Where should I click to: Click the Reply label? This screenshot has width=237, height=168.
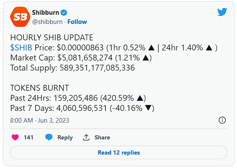click(x=65, y=137)
